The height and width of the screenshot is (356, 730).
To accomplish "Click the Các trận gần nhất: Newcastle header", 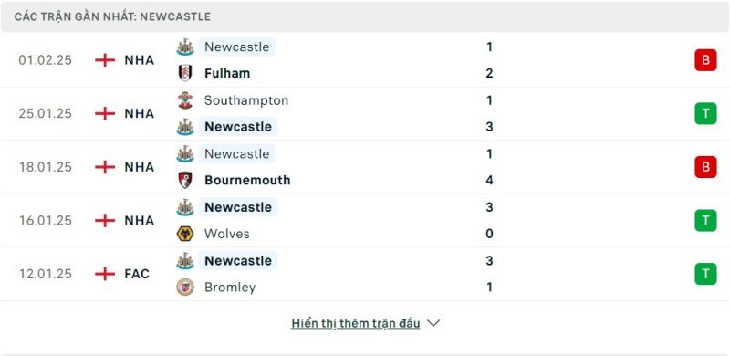I will 112,16.
